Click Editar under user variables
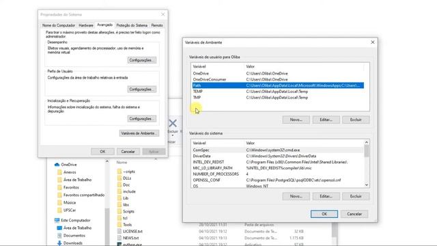 click(x=326, y=120)
